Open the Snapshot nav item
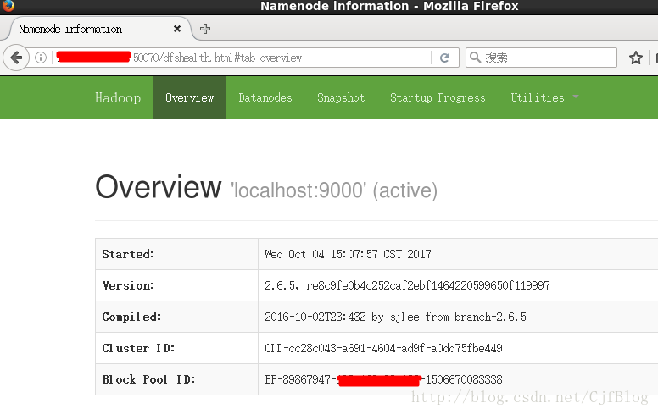Screen dimensions: 658x414 [x=341, y=97]
